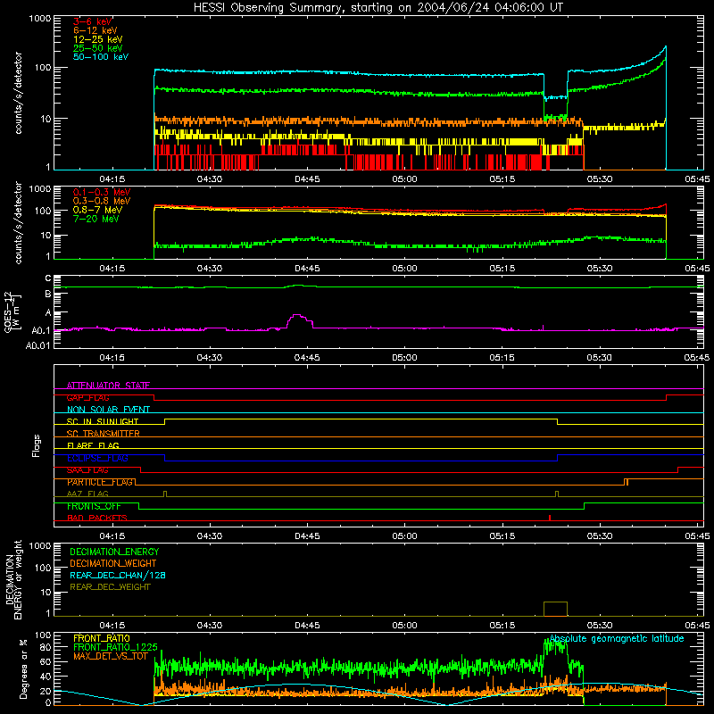Image resolution: width=714 pixels, height=714 pixels.
Task: Click the '12-25 keV' legend entry
Action: point(97,39)
